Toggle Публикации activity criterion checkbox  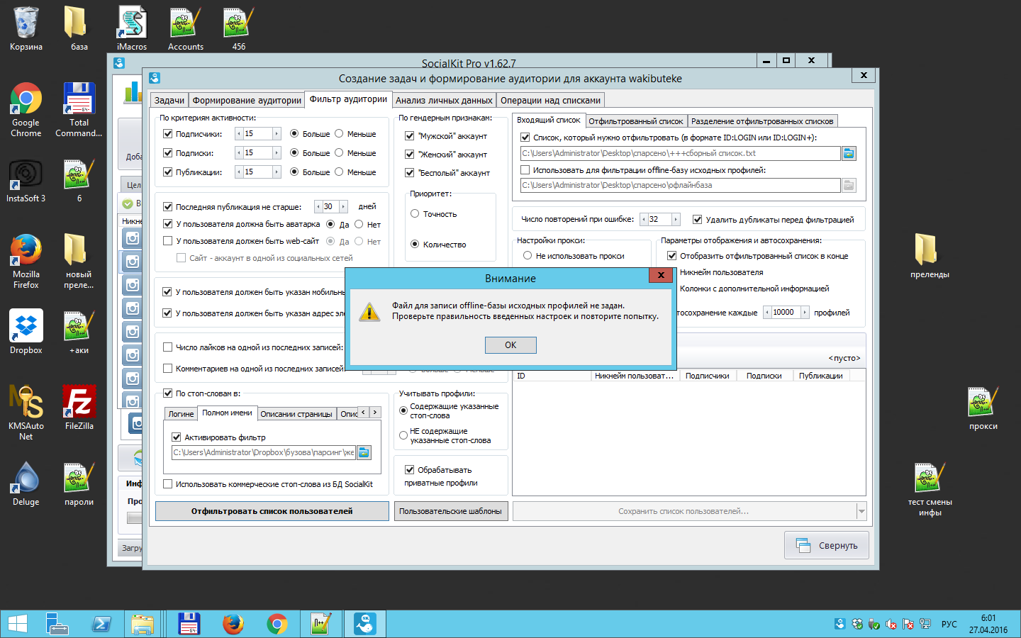[x=168, y=172]
